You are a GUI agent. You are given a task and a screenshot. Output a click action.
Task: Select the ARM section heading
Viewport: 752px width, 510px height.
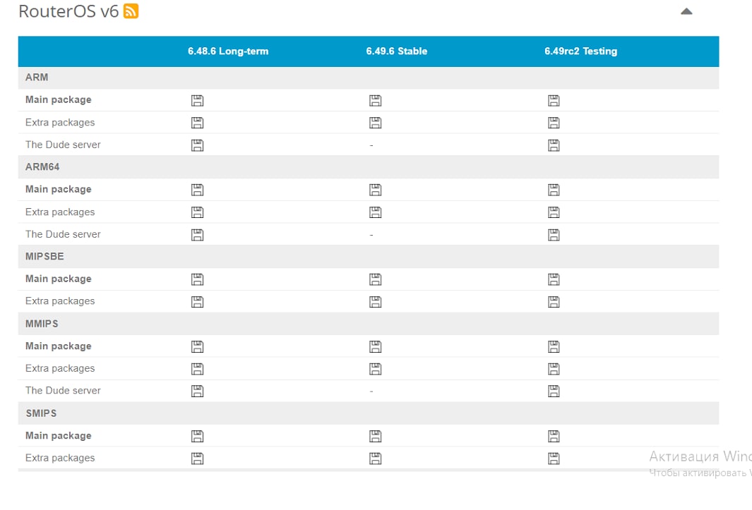click(x=37, y=77)
